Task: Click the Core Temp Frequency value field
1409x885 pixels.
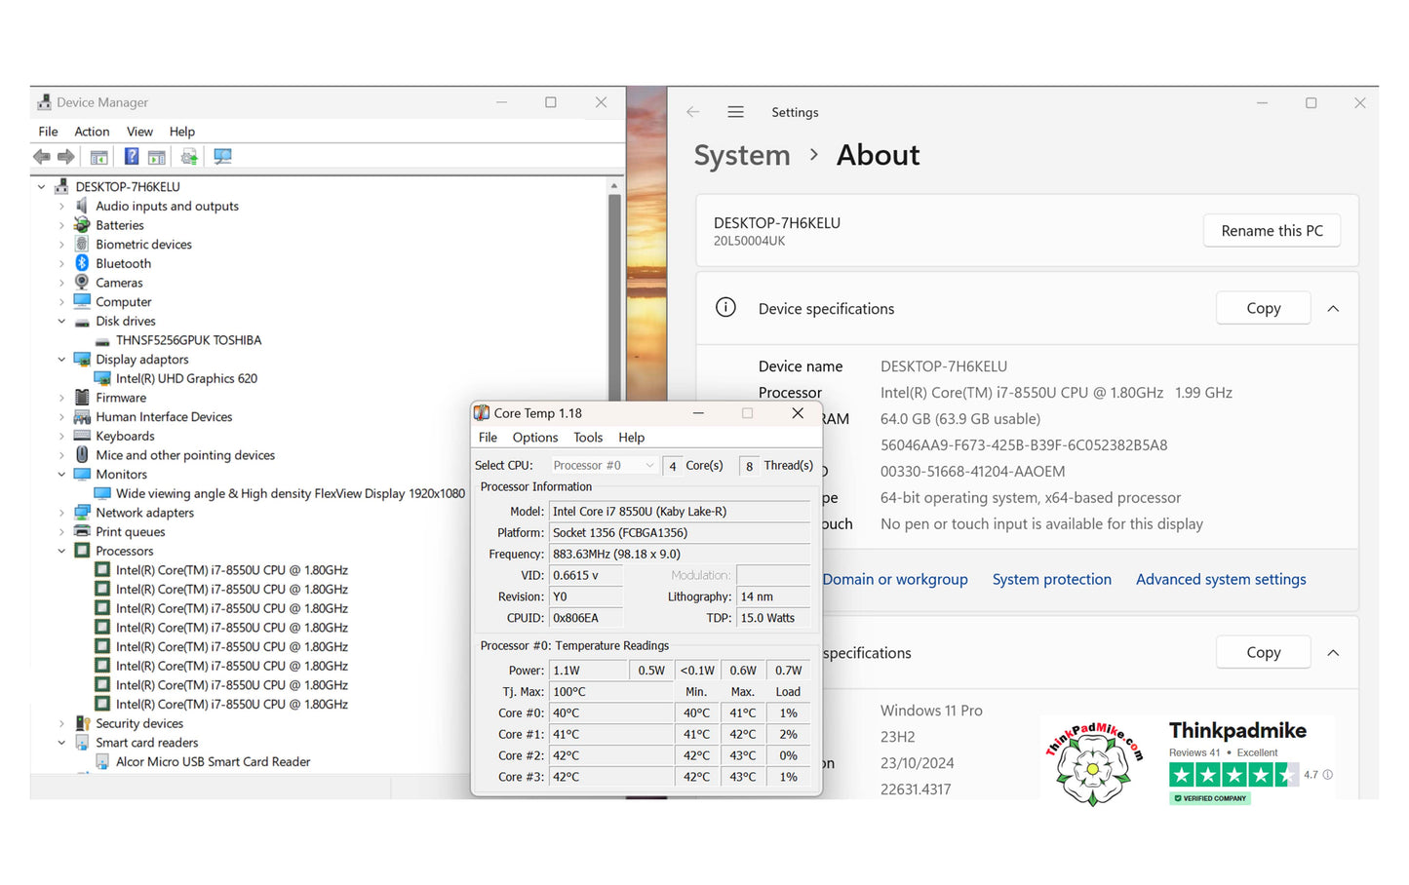Action: coord(680,555)
